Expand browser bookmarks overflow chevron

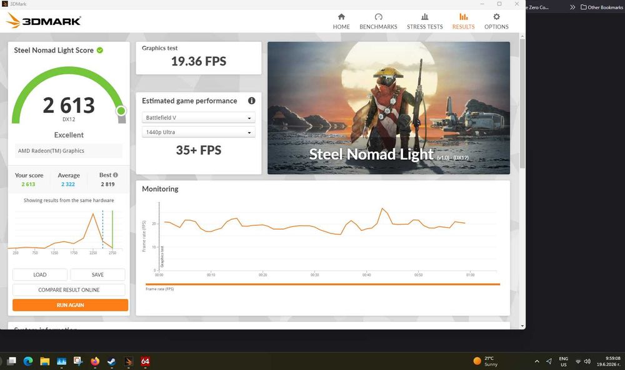(572, 7)
